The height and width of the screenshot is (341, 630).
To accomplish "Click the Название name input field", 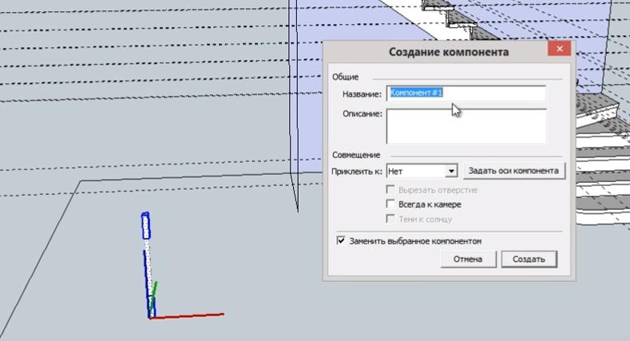I will [x=466, y=93].
